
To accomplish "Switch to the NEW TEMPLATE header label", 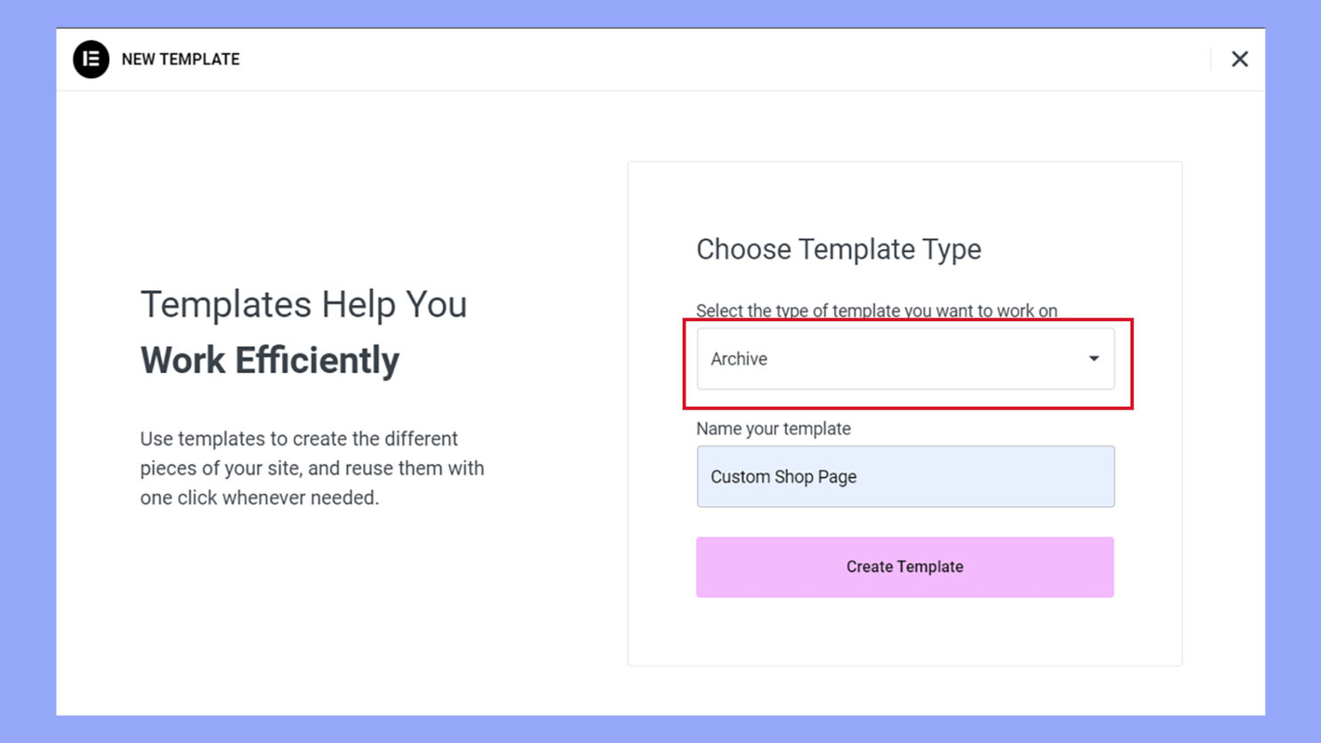I will point(181,60).
